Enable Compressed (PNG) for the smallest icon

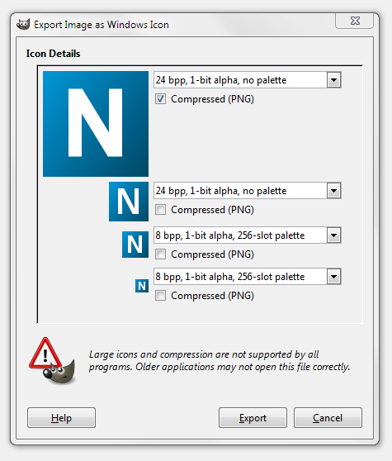(160, 296)
